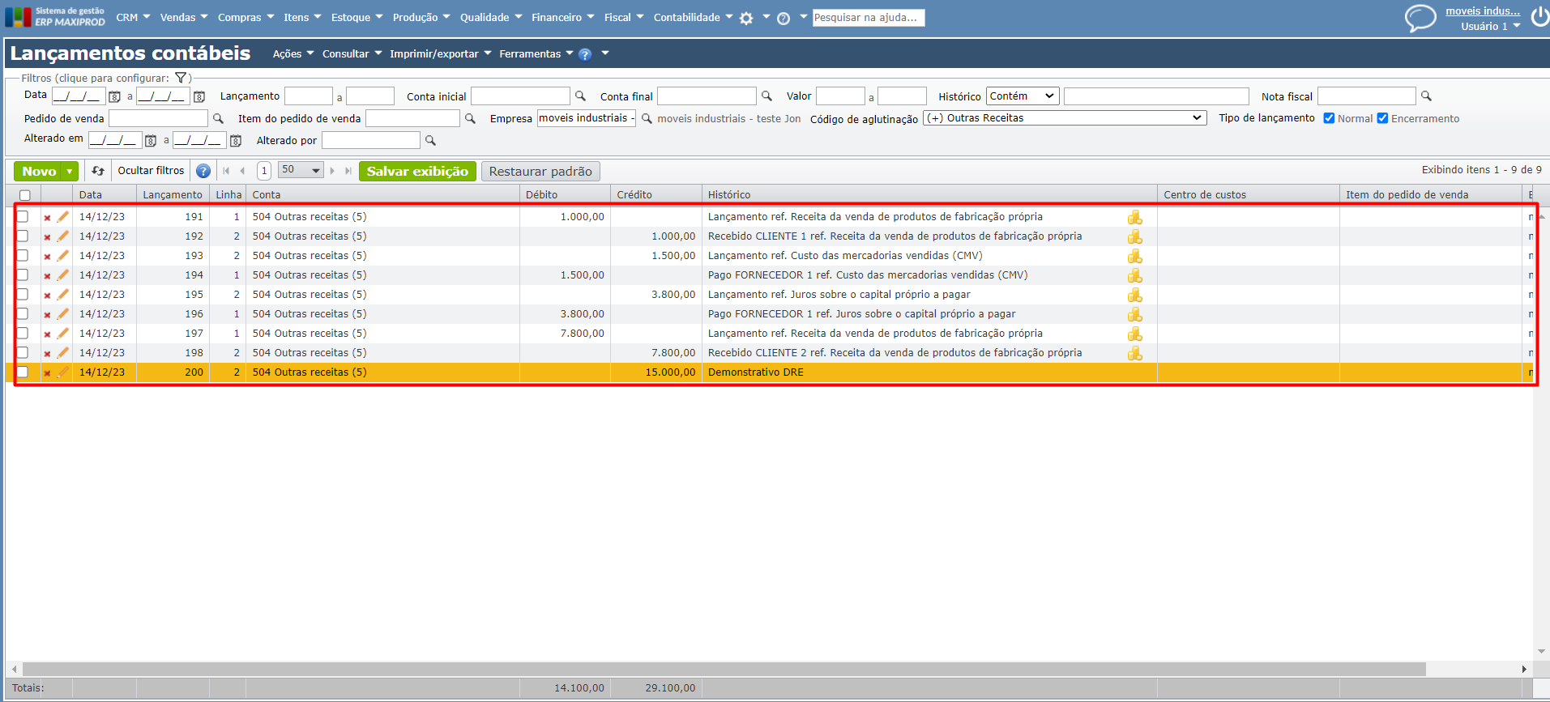Check the box for lançamento 200
The height and width of the screenshot is (702, 1550).
23,372
